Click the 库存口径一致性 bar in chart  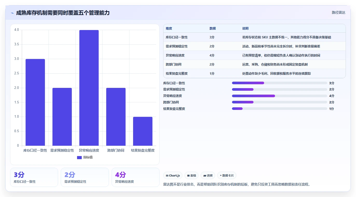35,102
